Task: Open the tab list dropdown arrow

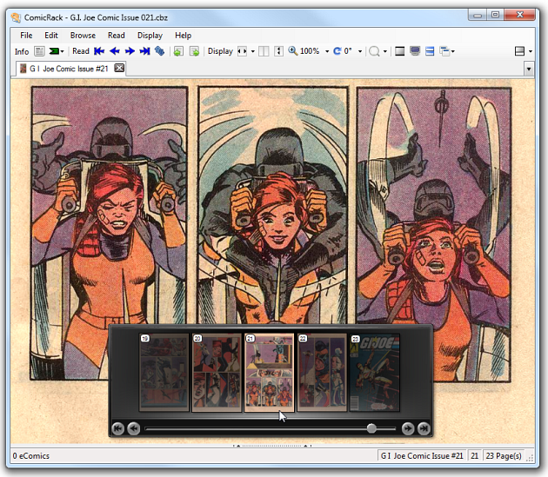Action: tap(529, 68)
